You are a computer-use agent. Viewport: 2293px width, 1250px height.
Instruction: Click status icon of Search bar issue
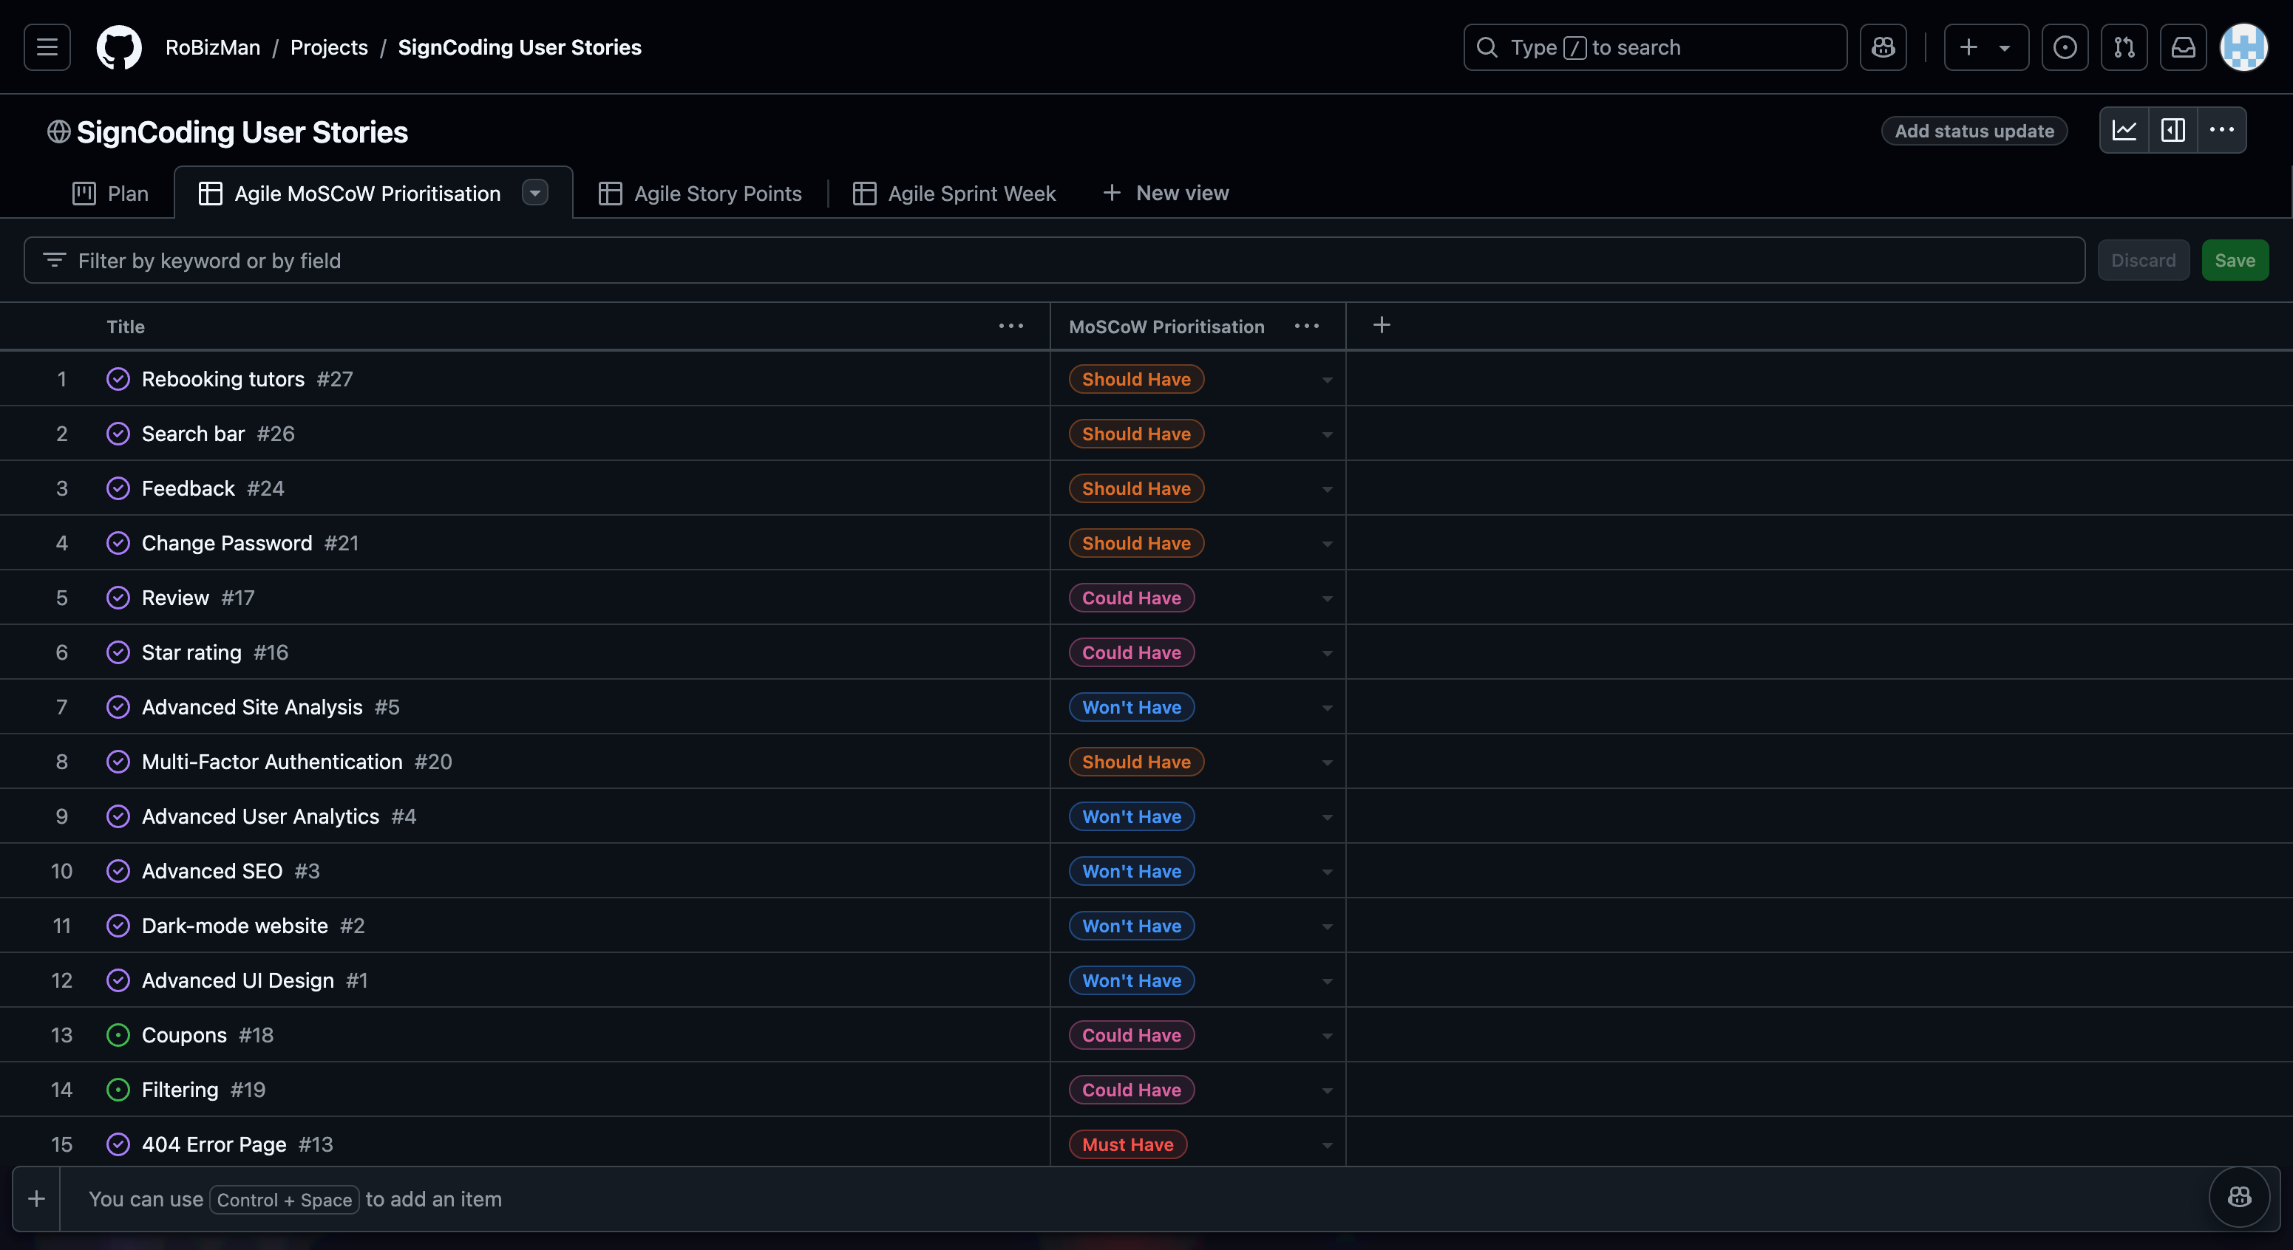pos(118,433)
